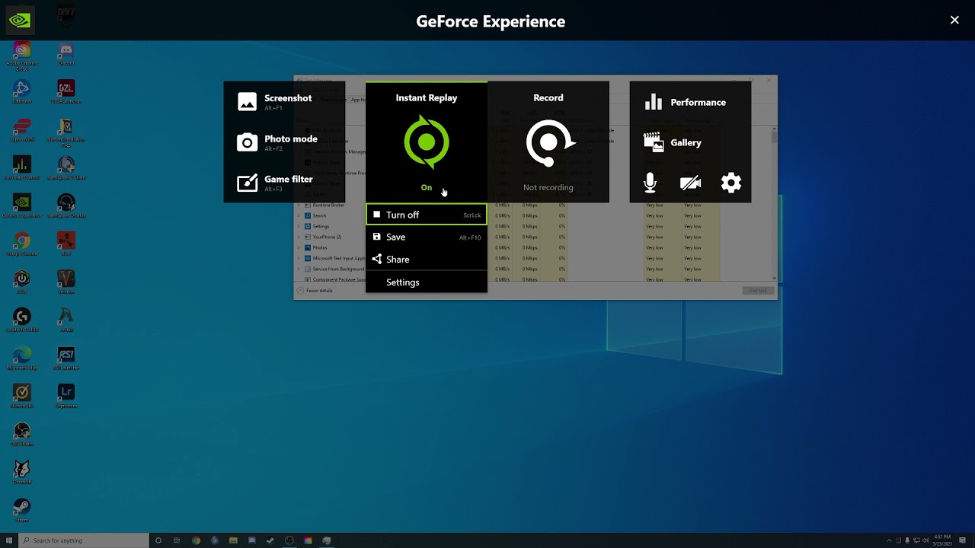The image size is (975, 548).
Task: Expand the Photos process row
Action: point(299,247)
